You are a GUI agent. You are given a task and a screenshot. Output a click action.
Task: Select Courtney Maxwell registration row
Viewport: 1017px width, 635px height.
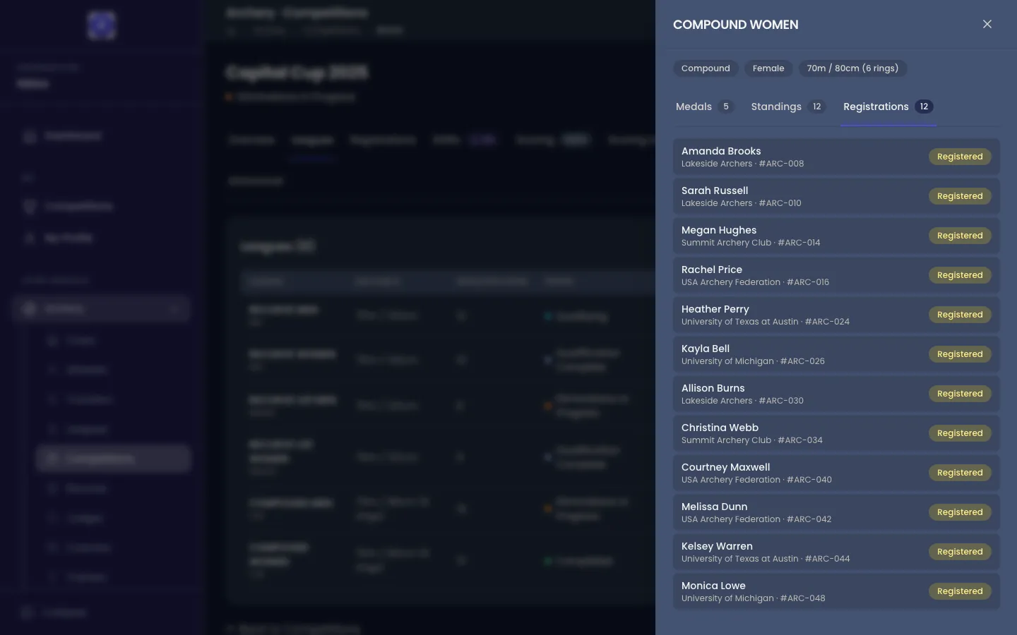click(836, 473)
